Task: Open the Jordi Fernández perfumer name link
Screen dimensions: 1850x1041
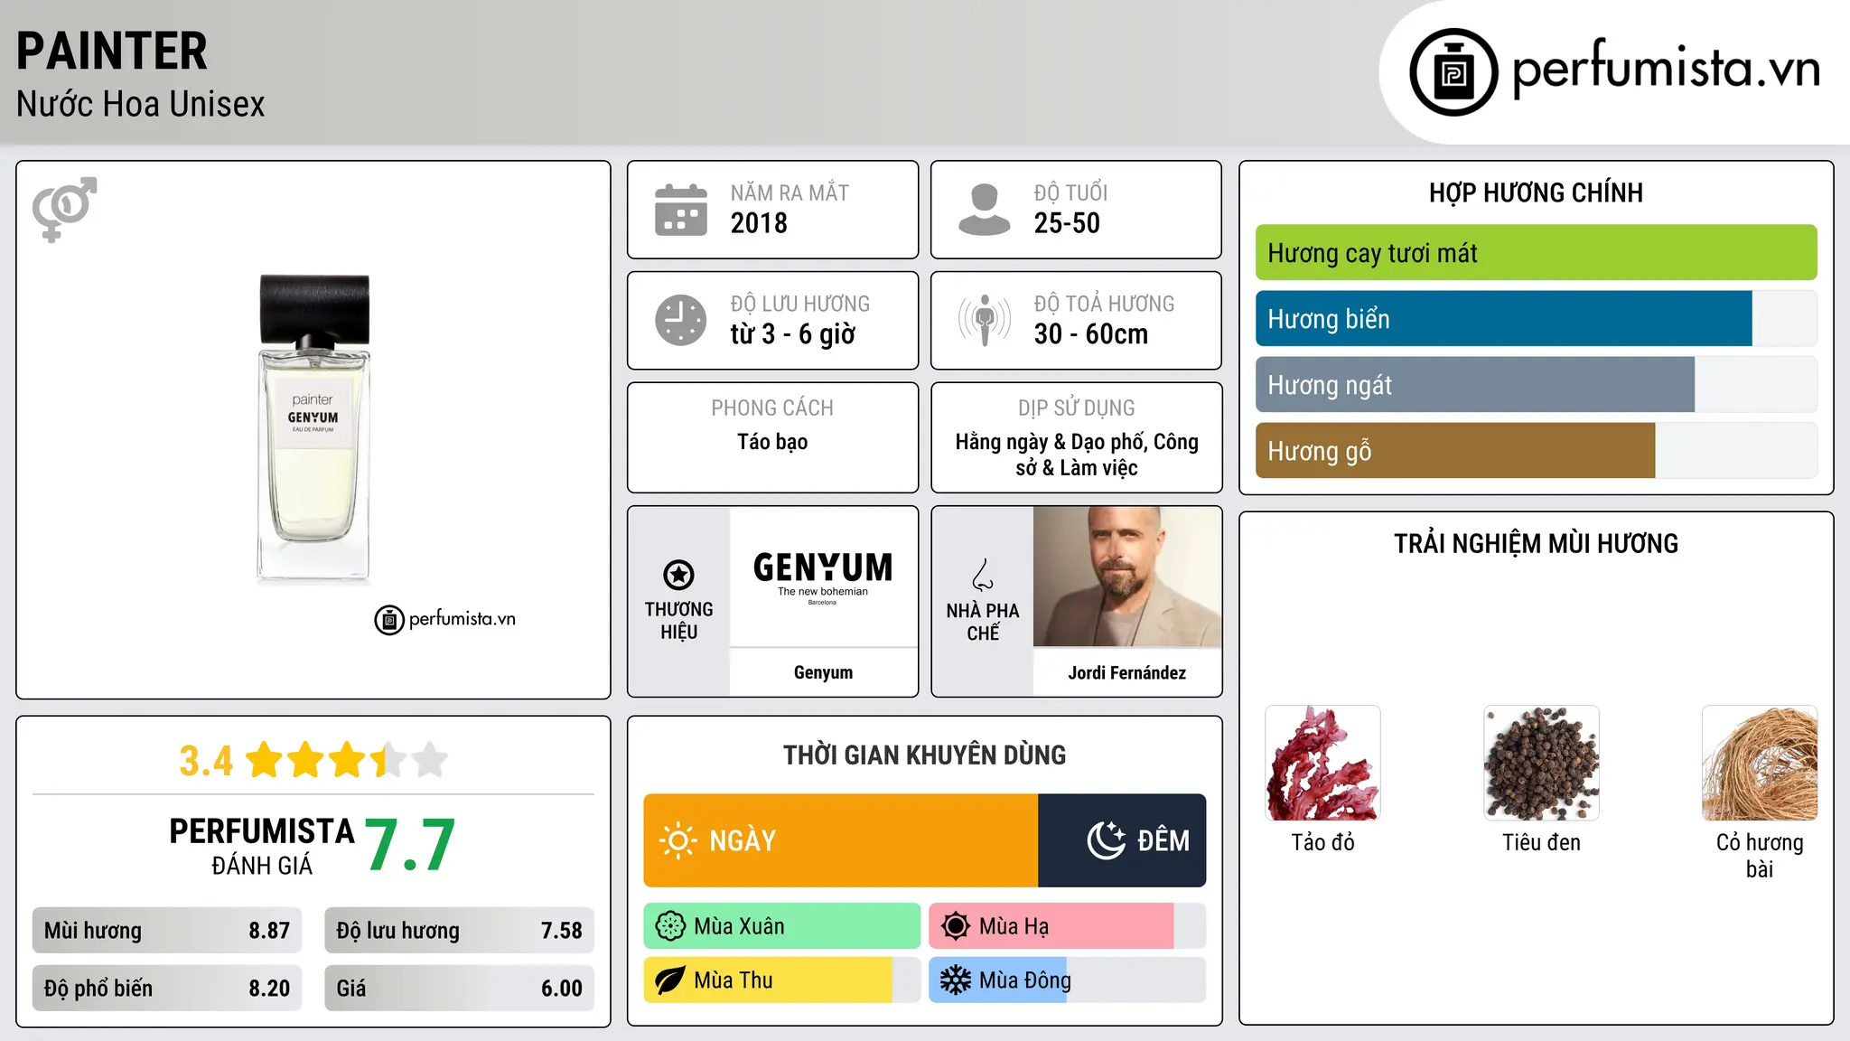Action: click(1126, 672)
